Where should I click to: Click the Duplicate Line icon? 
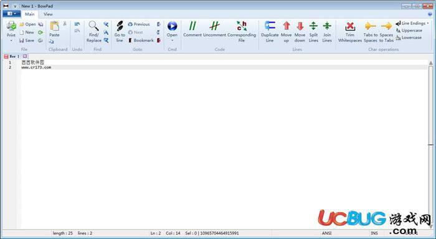(270, 26)
